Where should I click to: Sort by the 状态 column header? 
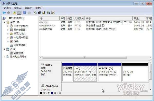(109, 19)
